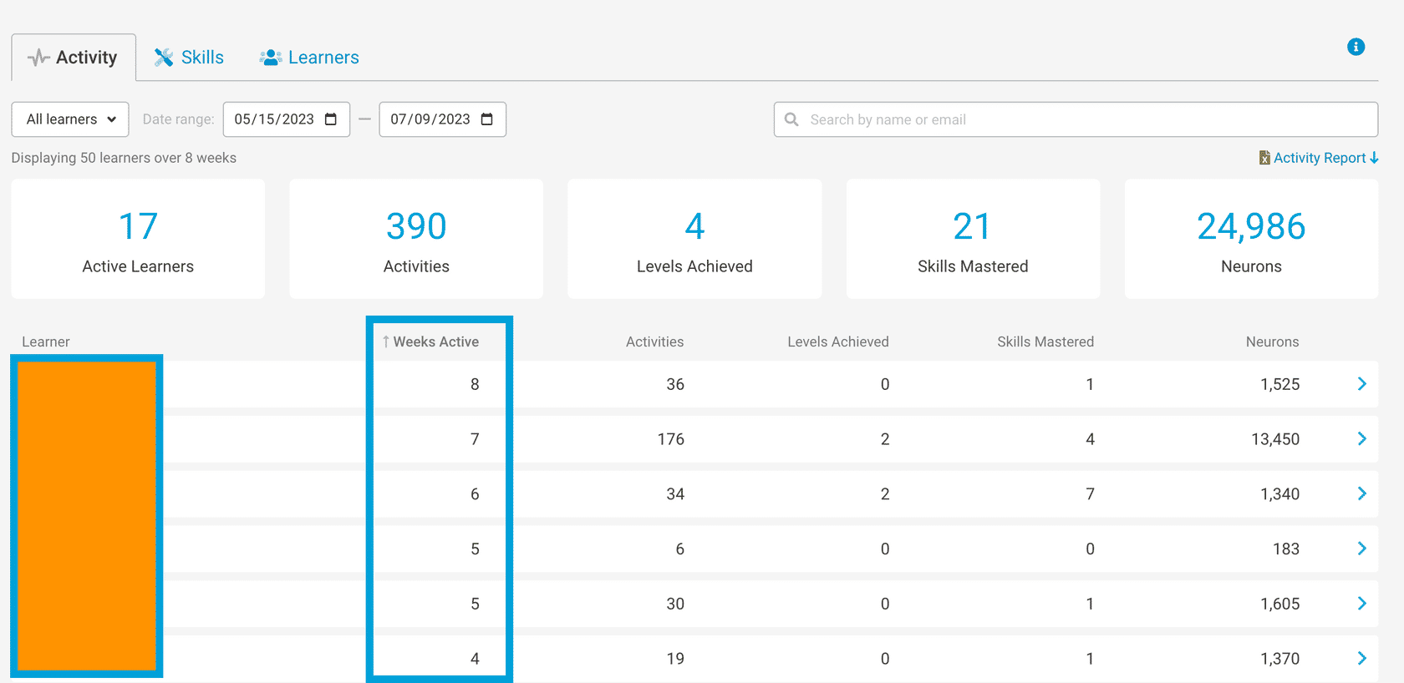Image resolution: width=1404 pixels, height=683 pixels.
Task: Switch to the Learners tab
Action: [x=309, y=58]
